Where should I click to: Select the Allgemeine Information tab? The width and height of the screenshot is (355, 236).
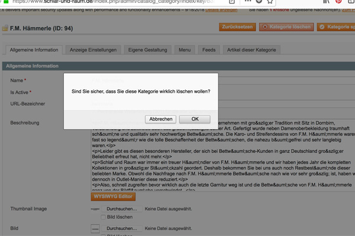coord(33,51)
